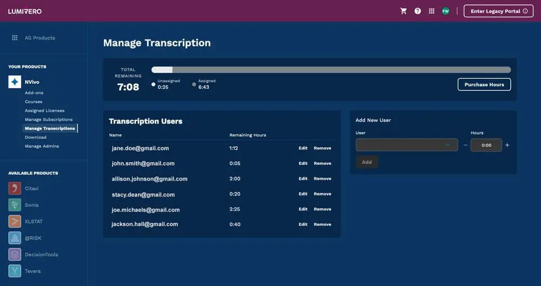The height and width of the screenshot is (286, 541).
Task: Open the apps grid icon in header
Action: pos(432,11)
